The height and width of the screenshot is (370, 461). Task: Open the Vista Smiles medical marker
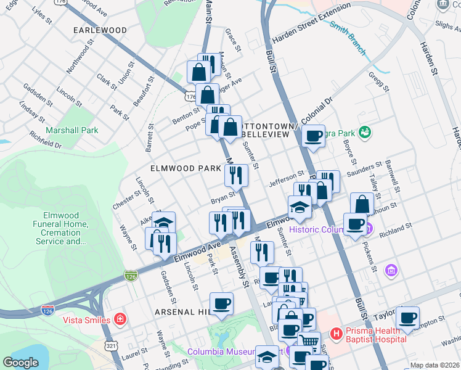[120, 319]
